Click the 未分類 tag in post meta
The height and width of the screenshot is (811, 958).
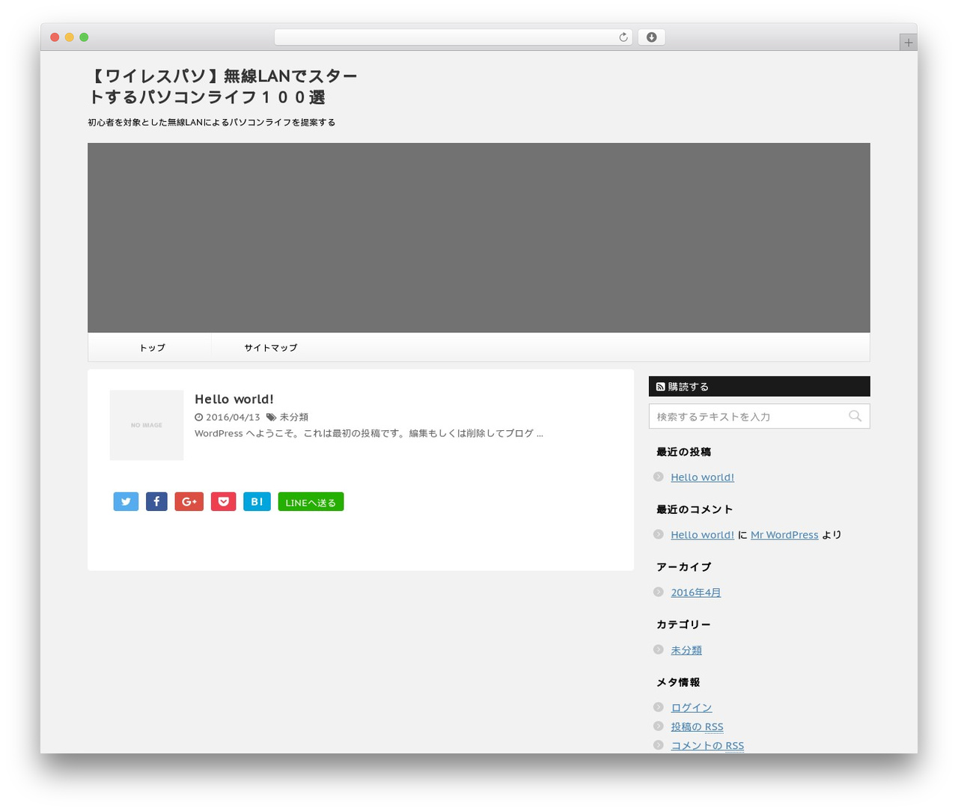294,417
